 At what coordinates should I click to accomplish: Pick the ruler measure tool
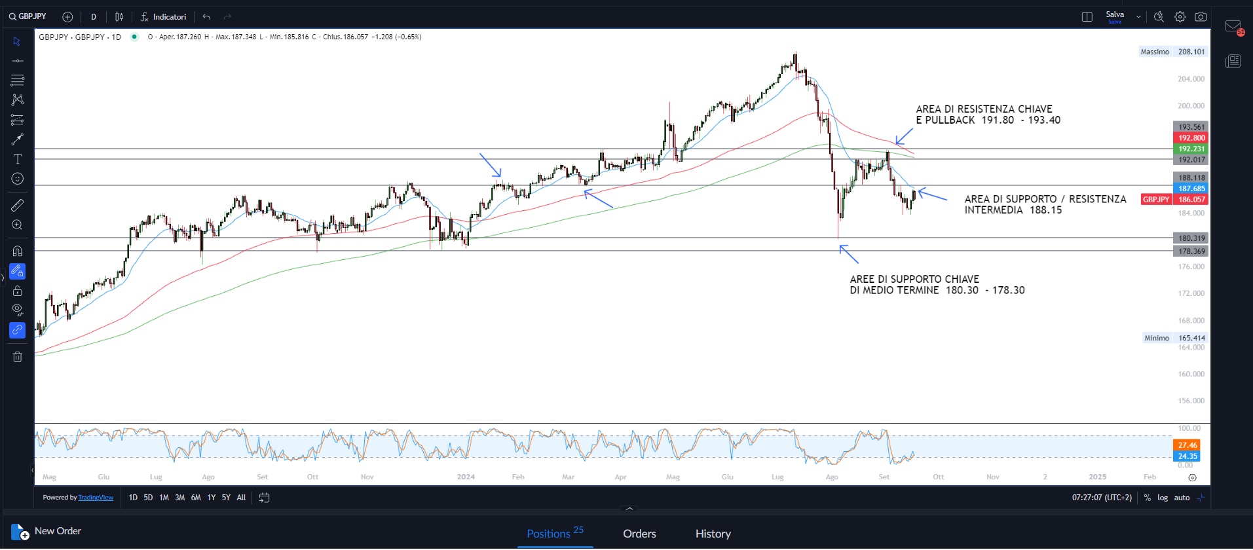18,206
